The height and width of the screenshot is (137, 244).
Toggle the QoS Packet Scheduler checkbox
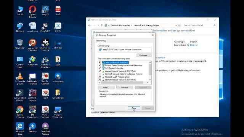[x=100, y=68]
